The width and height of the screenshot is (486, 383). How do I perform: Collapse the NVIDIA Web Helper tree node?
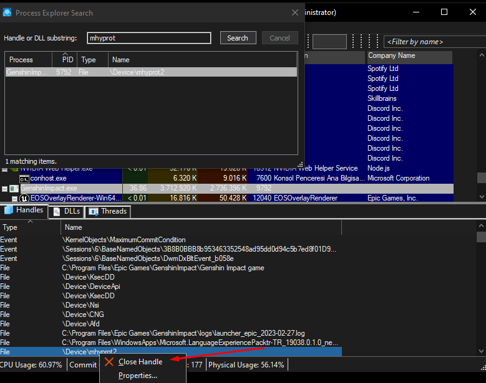(x=4, y=169)
